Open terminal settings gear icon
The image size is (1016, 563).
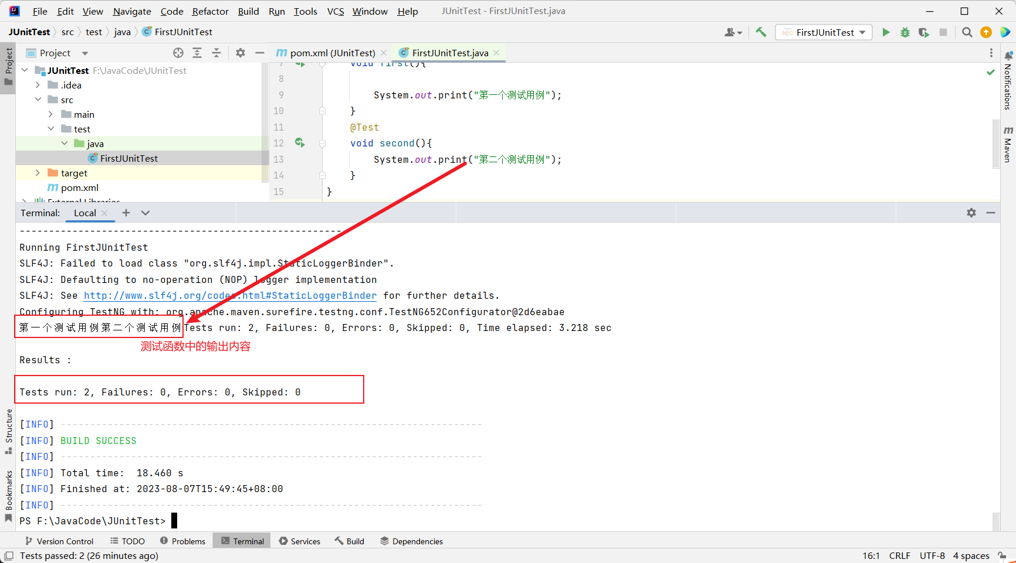pyautogui.click(x=971, y=213)
